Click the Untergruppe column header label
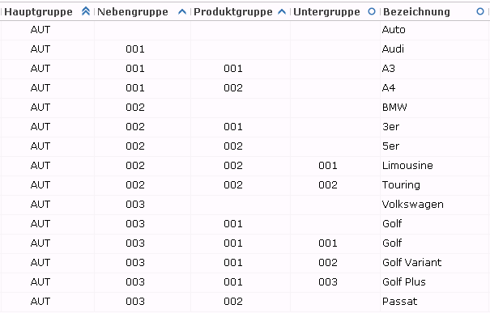Viewport: 490px width, 313px height. [x=326, y=12]
